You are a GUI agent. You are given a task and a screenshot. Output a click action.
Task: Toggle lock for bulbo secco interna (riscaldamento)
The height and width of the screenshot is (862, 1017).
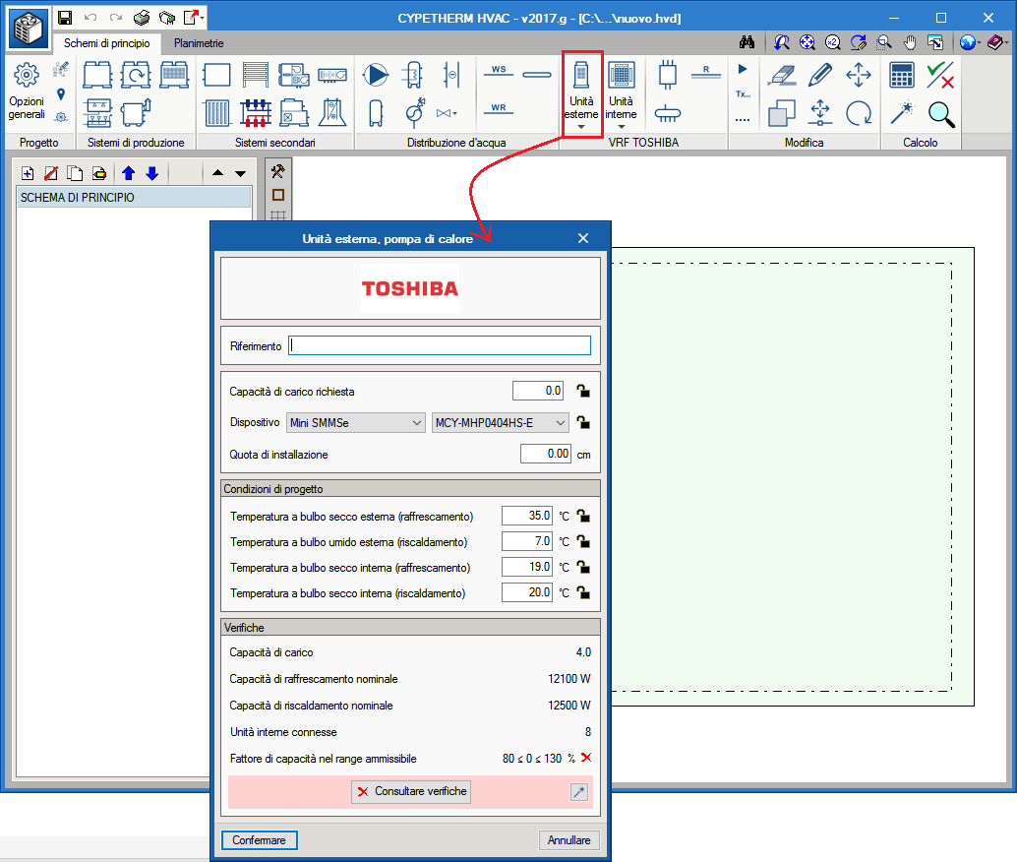pos(583,592)
